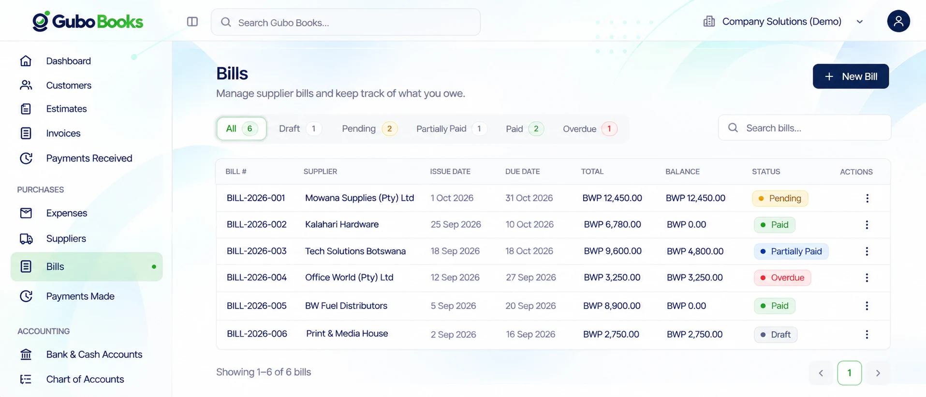
Task: Focus the Search bills field
Action: (x=805, y=128)
